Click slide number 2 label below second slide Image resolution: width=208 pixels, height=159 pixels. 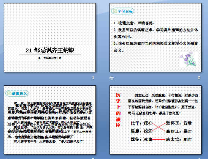[199, 77]
